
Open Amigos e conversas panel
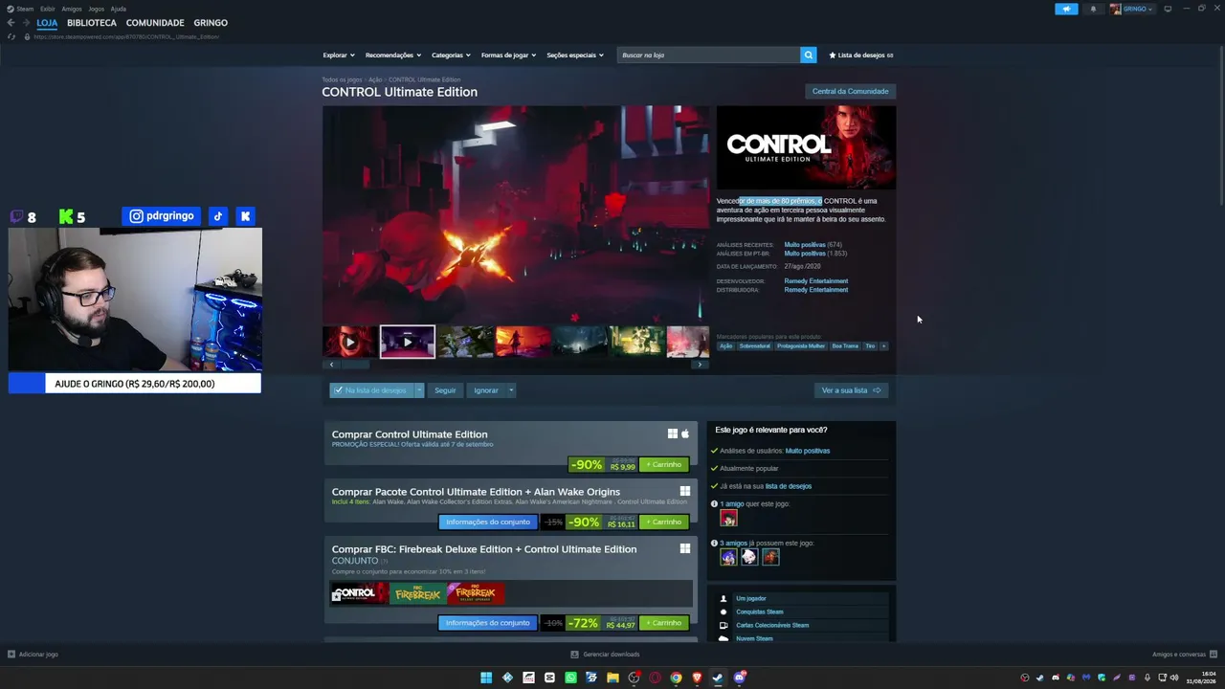tap(1184, 655)
